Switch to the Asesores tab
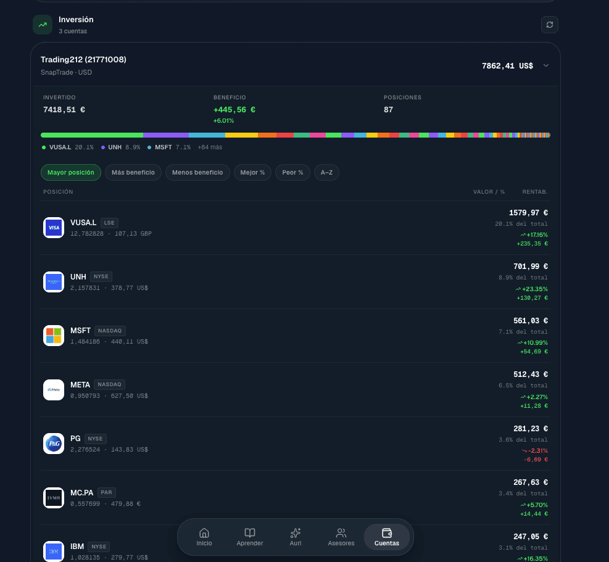The width and height of the screenshot is (609, 562). coord(341,537)
